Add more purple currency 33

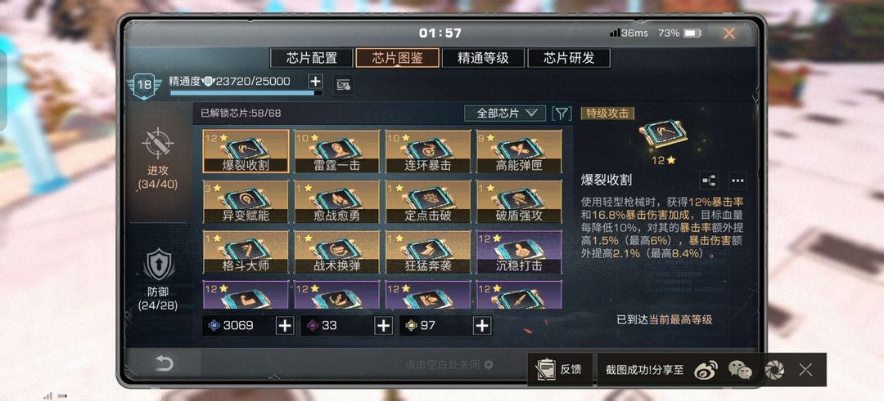coord(383,326)
